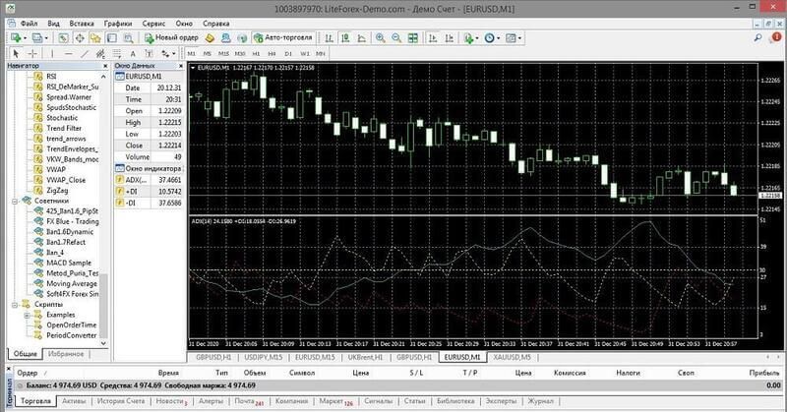Screen dimensions: 787x412
Task: Select the equidistant channel tool
Action: click(x=100, y=53)
